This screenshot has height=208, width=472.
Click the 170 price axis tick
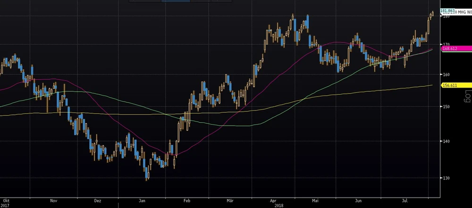446,44
